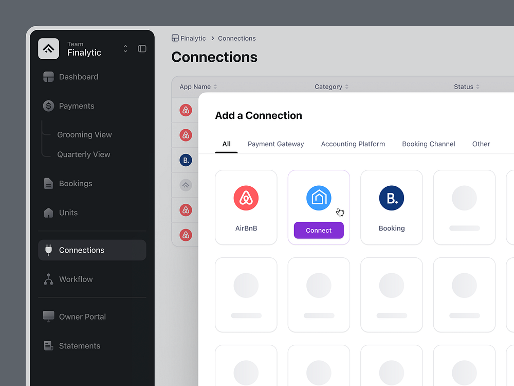Viewport: 514px width, 386px height.
Task: Click the Owner Portal icon
Action: [x=48, y=317]
